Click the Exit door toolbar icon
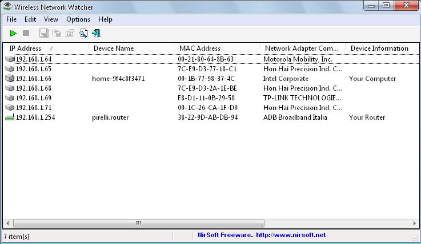 pos(97,33)
